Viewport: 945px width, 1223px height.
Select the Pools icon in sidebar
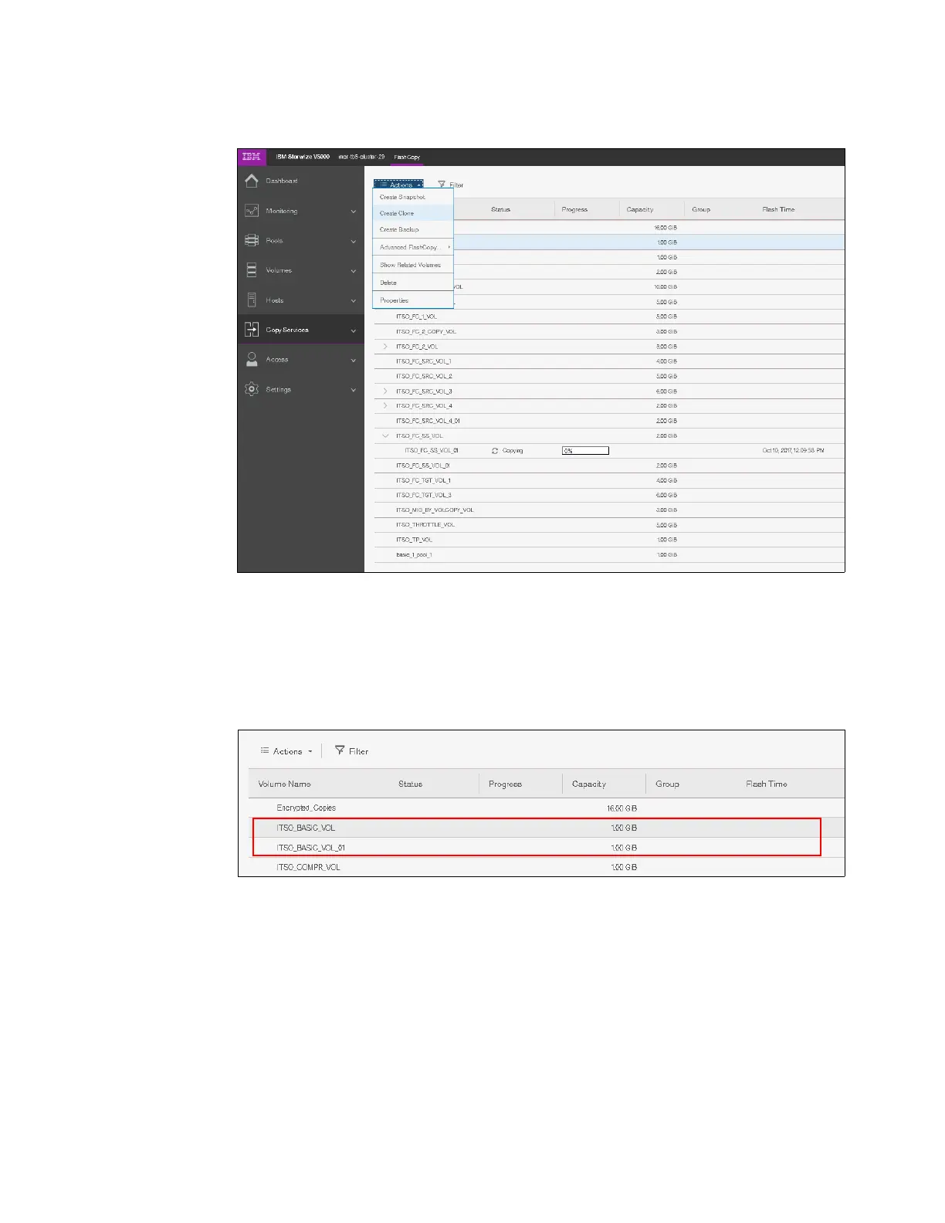[252, 240]
